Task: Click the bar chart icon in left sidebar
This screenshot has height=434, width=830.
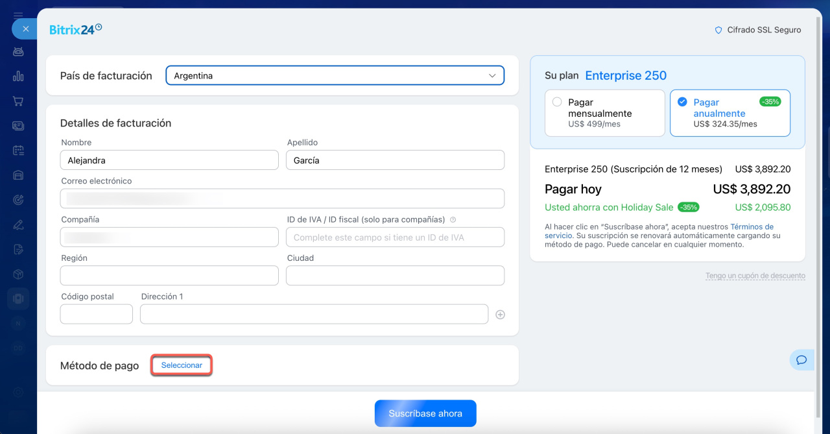Action: point(18,76)
